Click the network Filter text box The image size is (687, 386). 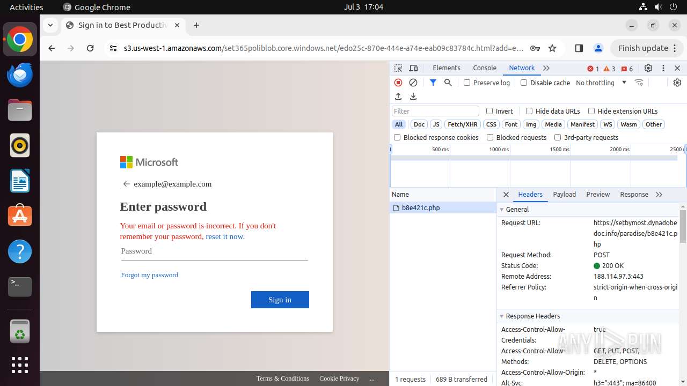point(435,111)
